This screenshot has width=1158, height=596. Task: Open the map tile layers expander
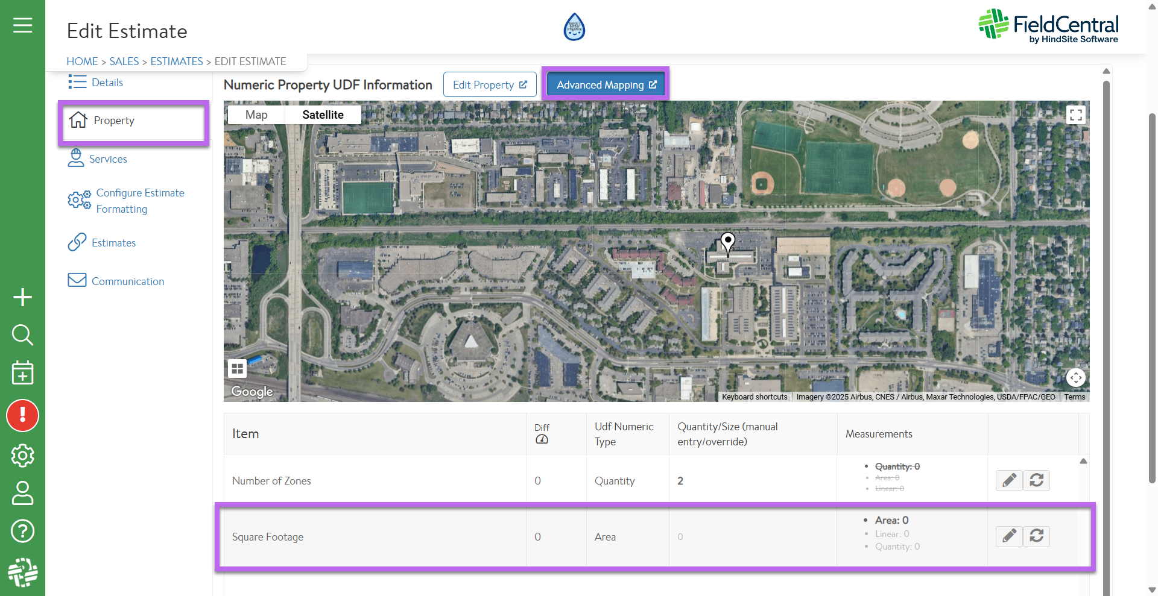pos(237,368)
